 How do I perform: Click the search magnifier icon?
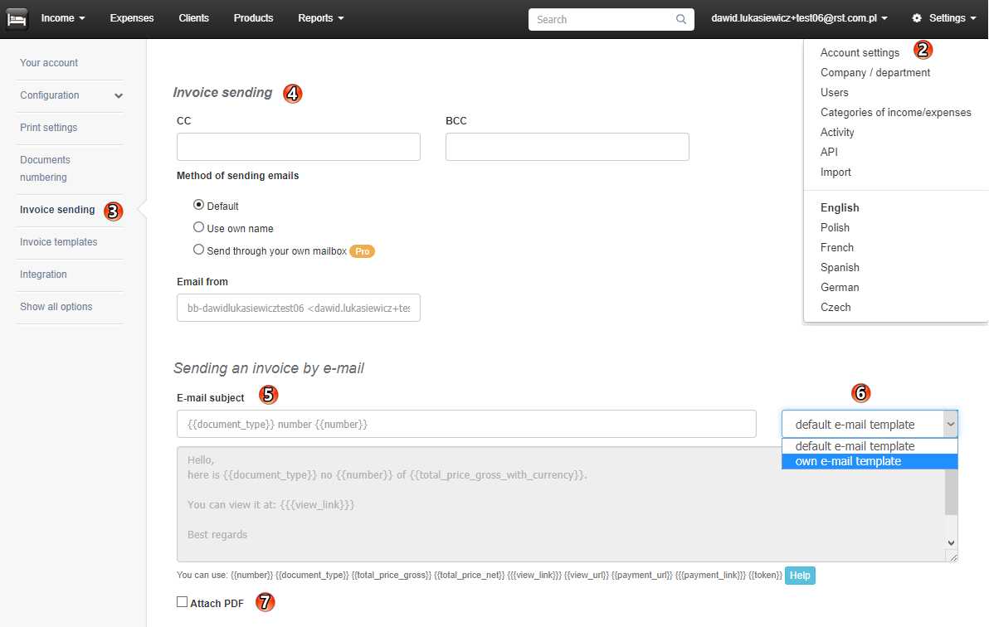pyautogui.click(x=681, y=19)
